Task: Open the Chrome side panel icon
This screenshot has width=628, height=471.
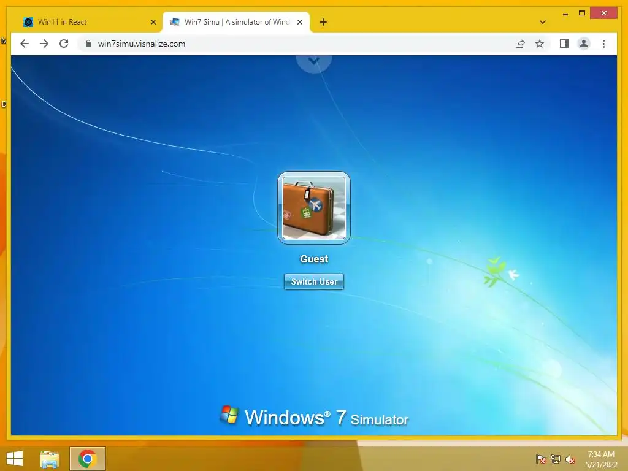Action: click(x=564, y=44)
